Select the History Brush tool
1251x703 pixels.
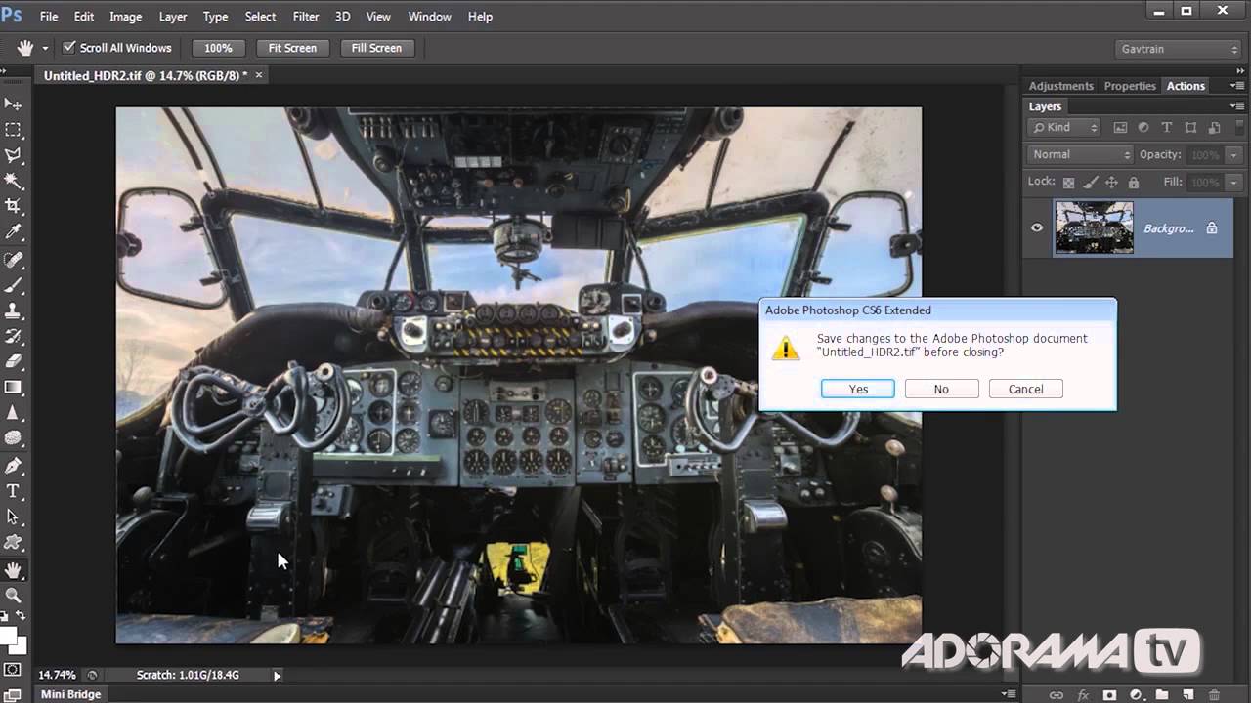pyautogui.click(x=14, y=336)
